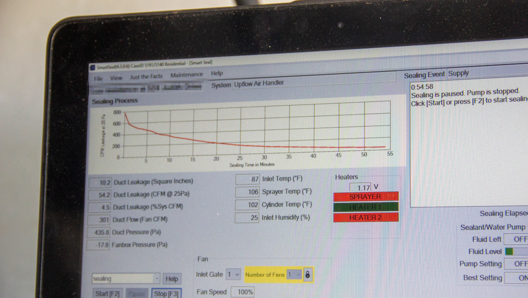Click the Stop [F3] button
Viewport: 528px width, 298px height.
(166, 293)
